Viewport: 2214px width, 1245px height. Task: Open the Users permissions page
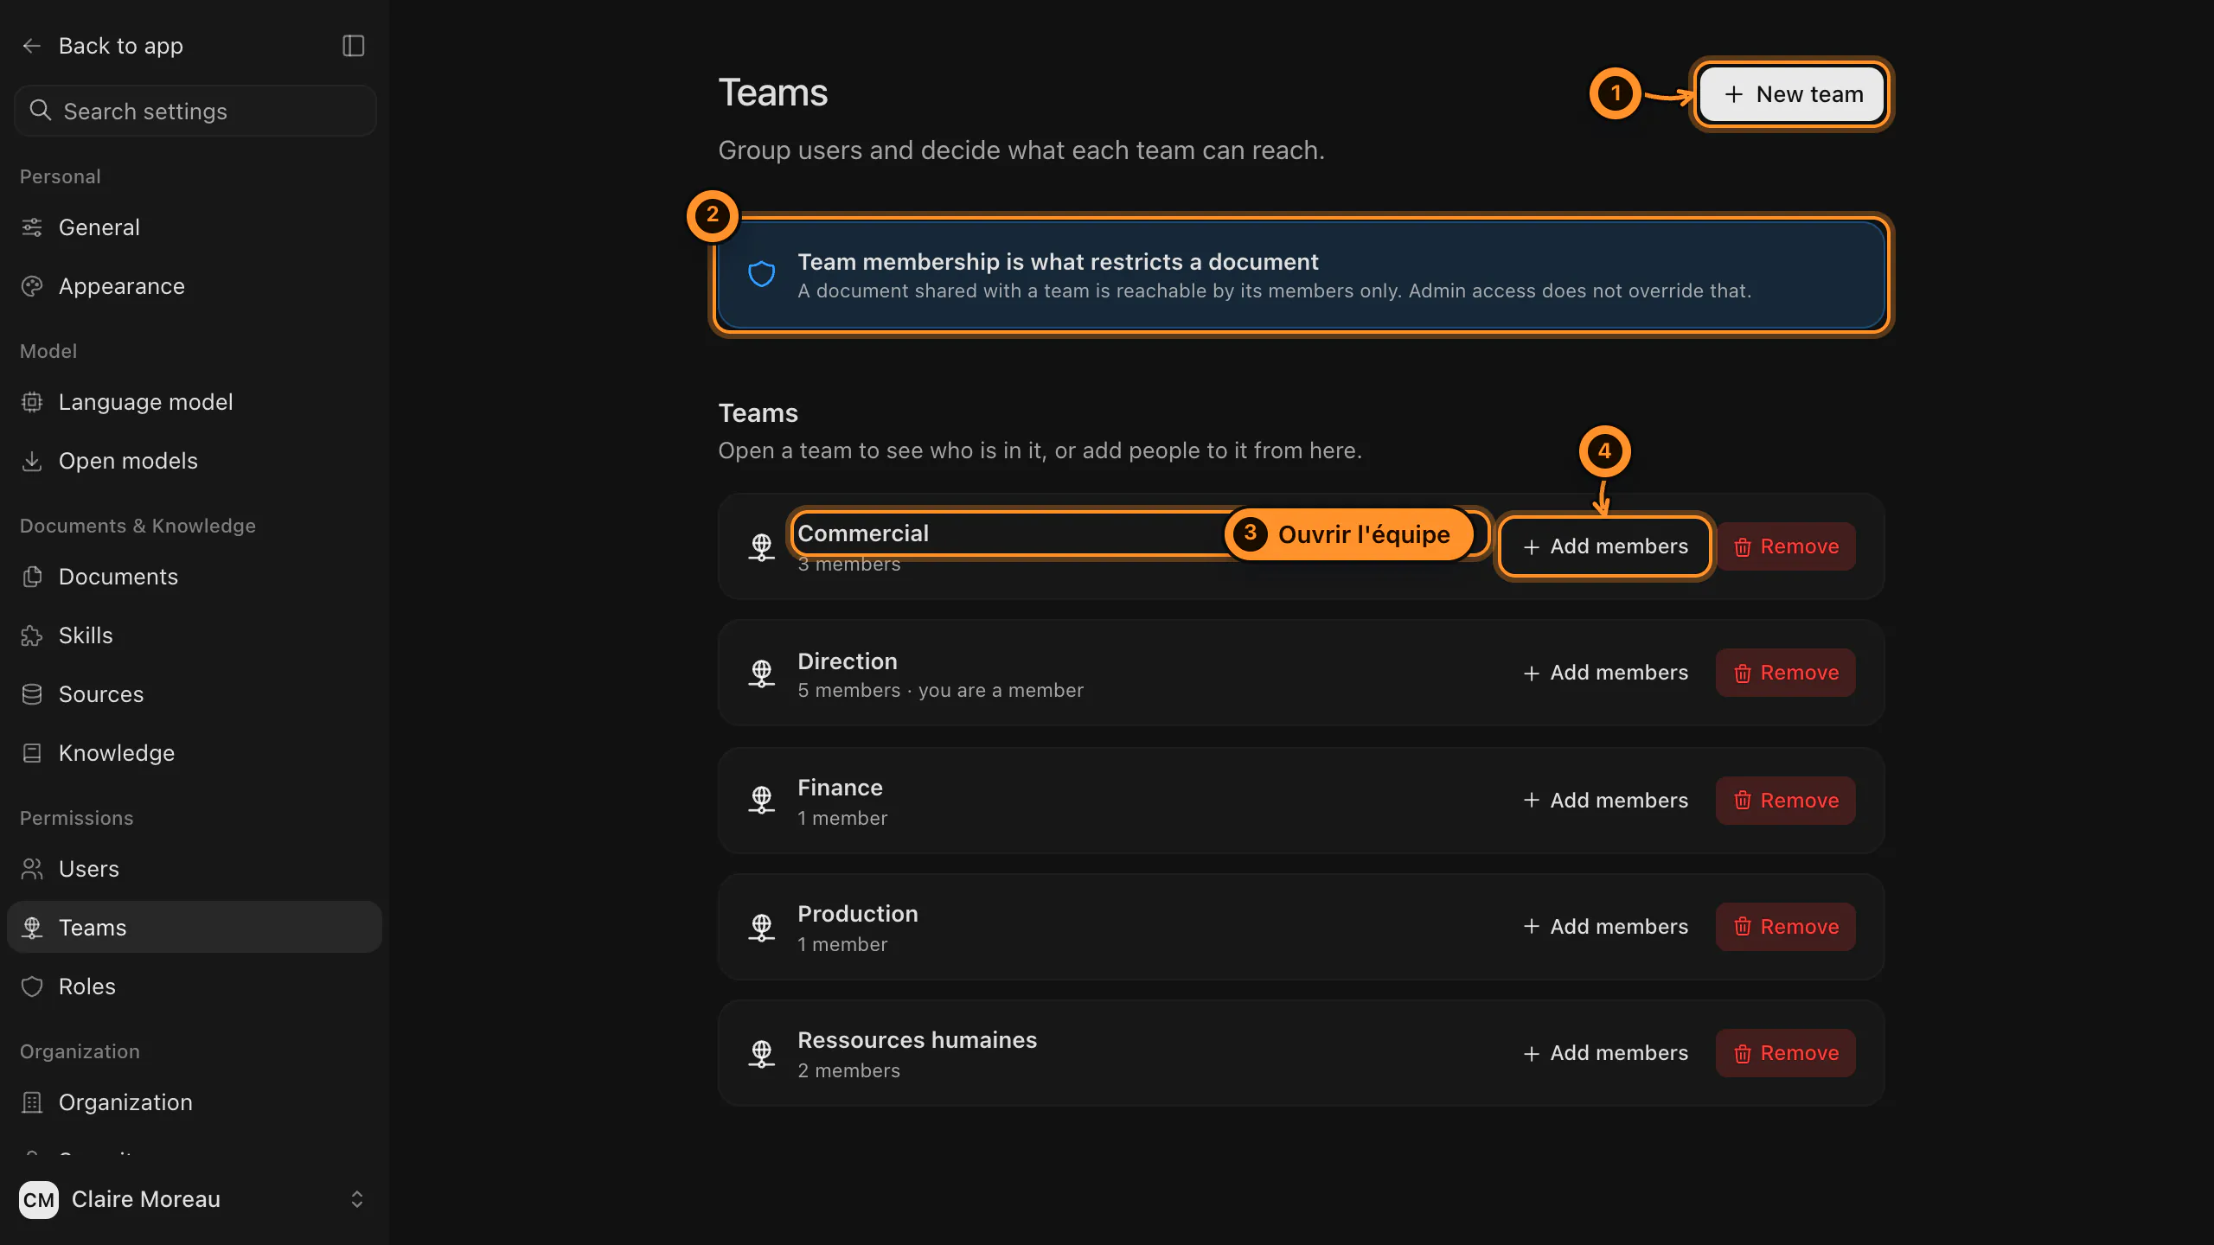[195, 869]
